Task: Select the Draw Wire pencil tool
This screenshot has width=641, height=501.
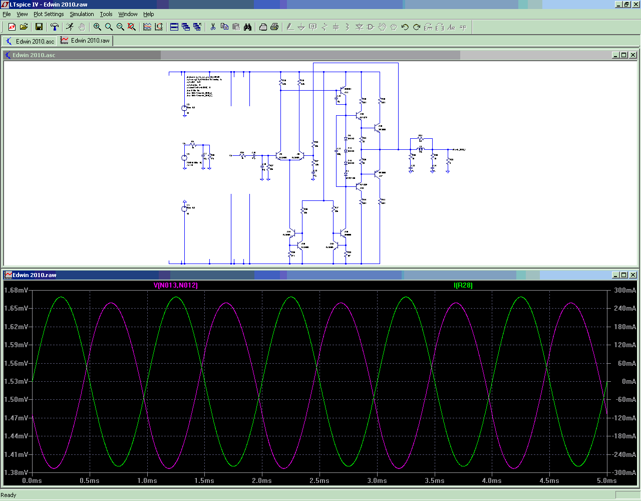Action: click(290, 27)
